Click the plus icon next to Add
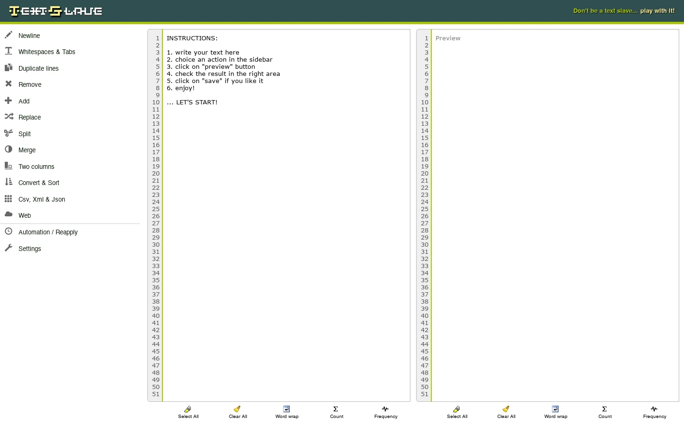 click(x=9, y=101)
